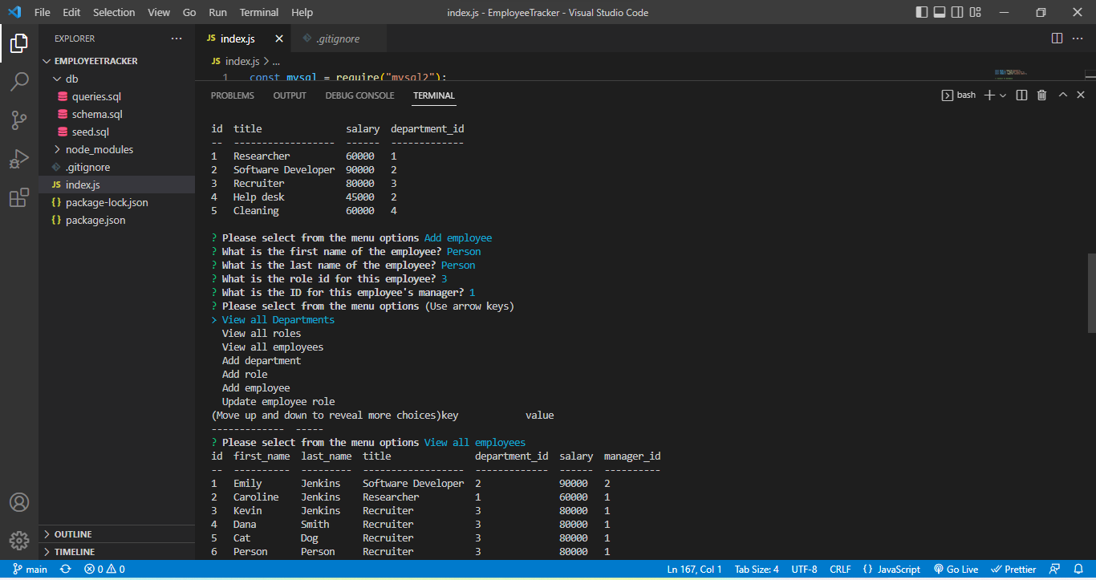Split the editor with the top-right icon
The height and width of the screenshot is (580, 1096).
click(x=1056, y=38)
